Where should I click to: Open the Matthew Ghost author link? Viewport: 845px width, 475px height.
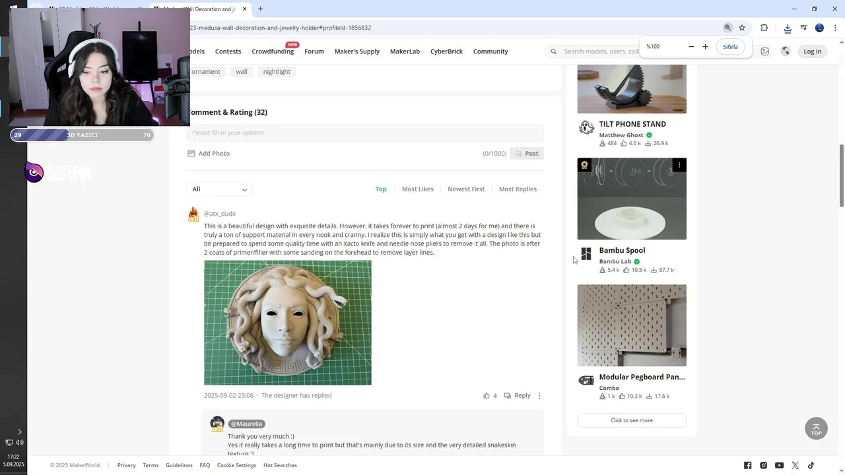pyautogui.click(x=621, y=135)
